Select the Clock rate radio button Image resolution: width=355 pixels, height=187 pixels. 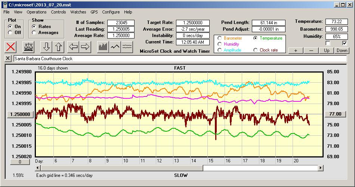coord(255,50)
